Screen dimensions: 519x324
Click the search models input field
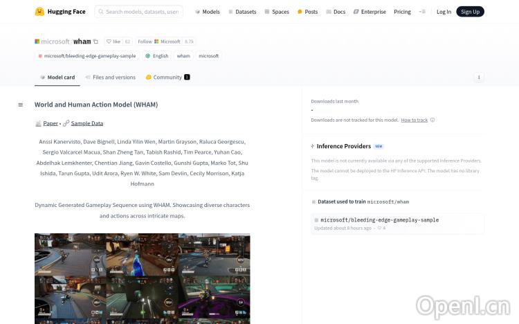(x=142, y=12)
